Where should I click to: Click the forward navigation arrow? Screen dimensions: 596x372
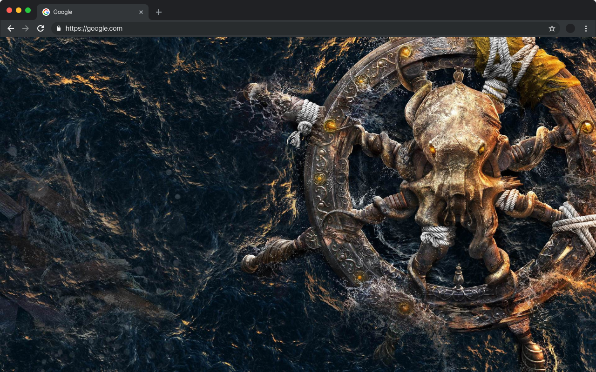point(26,28)
